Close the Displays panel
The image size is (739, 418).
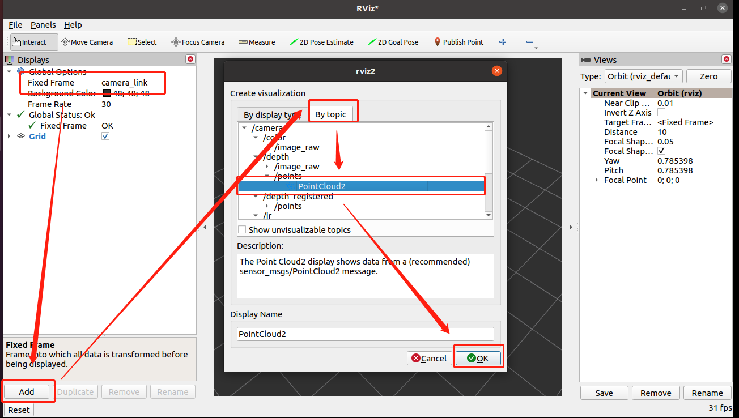click(190, 59)
